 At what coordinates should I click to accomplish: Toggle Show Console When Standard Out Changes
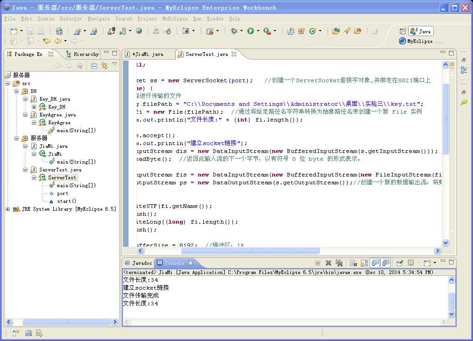coord(375,263)
